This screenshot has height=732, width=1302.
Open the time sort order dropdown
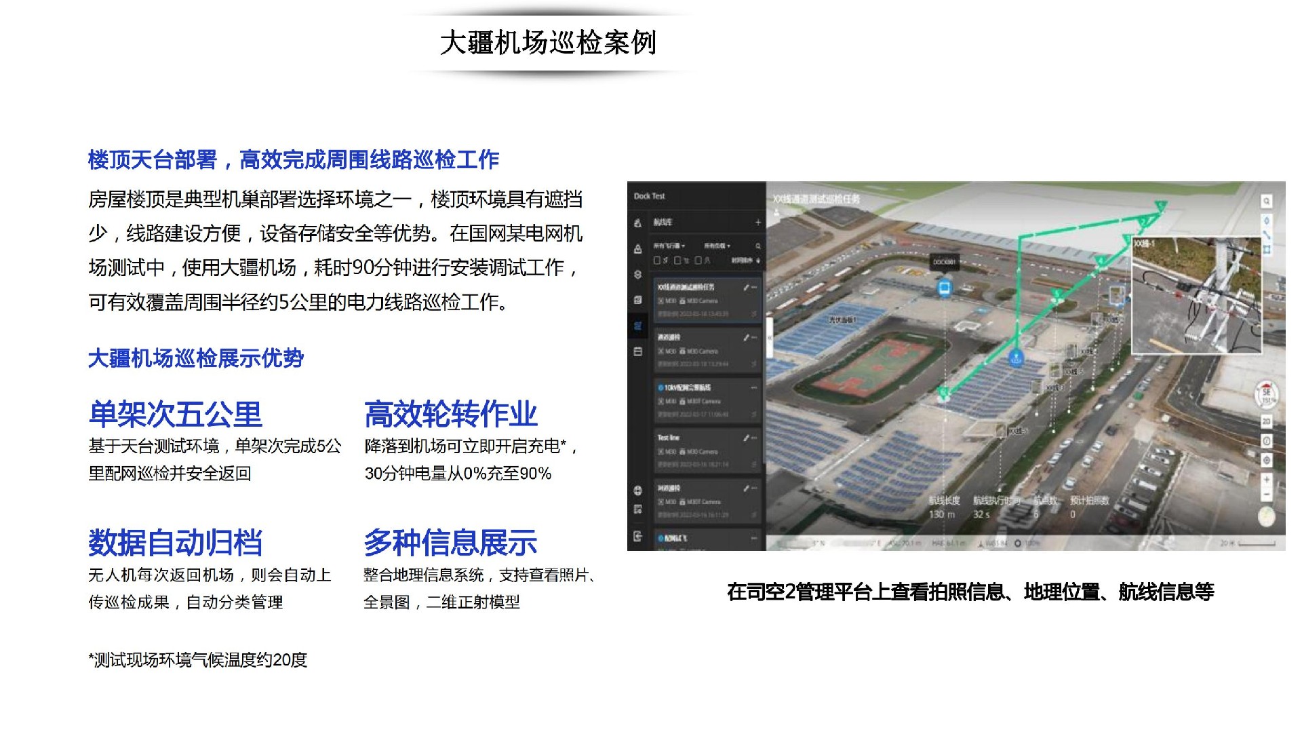[745, 261]
